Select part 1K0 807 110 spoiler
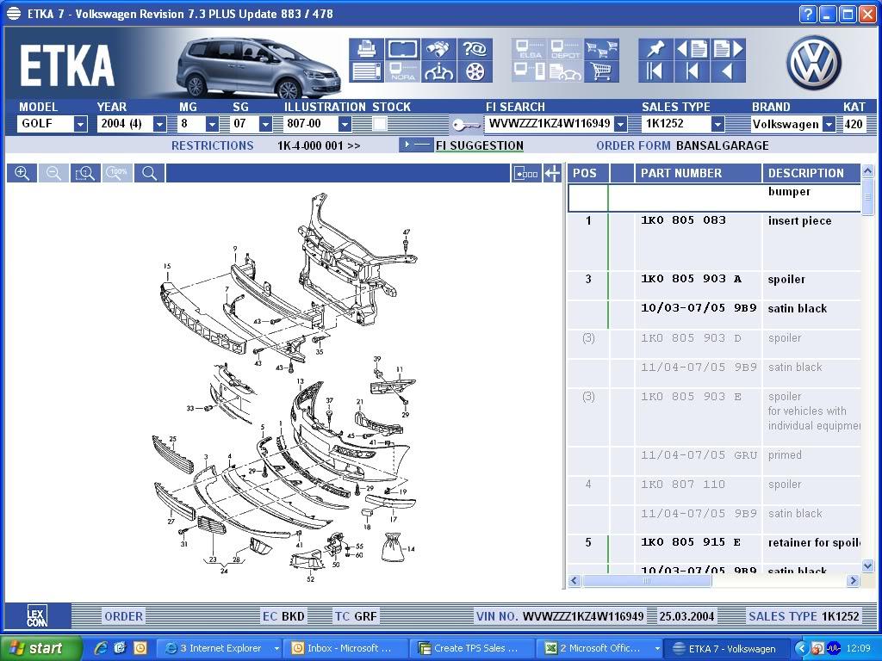Viewport: 882px width, 661px height. pyautogui.click(x=714, y=491)
